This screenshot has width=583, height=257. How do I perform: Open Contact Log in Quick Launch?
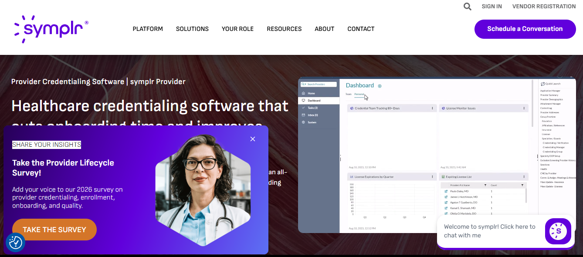tap(546, 108)
